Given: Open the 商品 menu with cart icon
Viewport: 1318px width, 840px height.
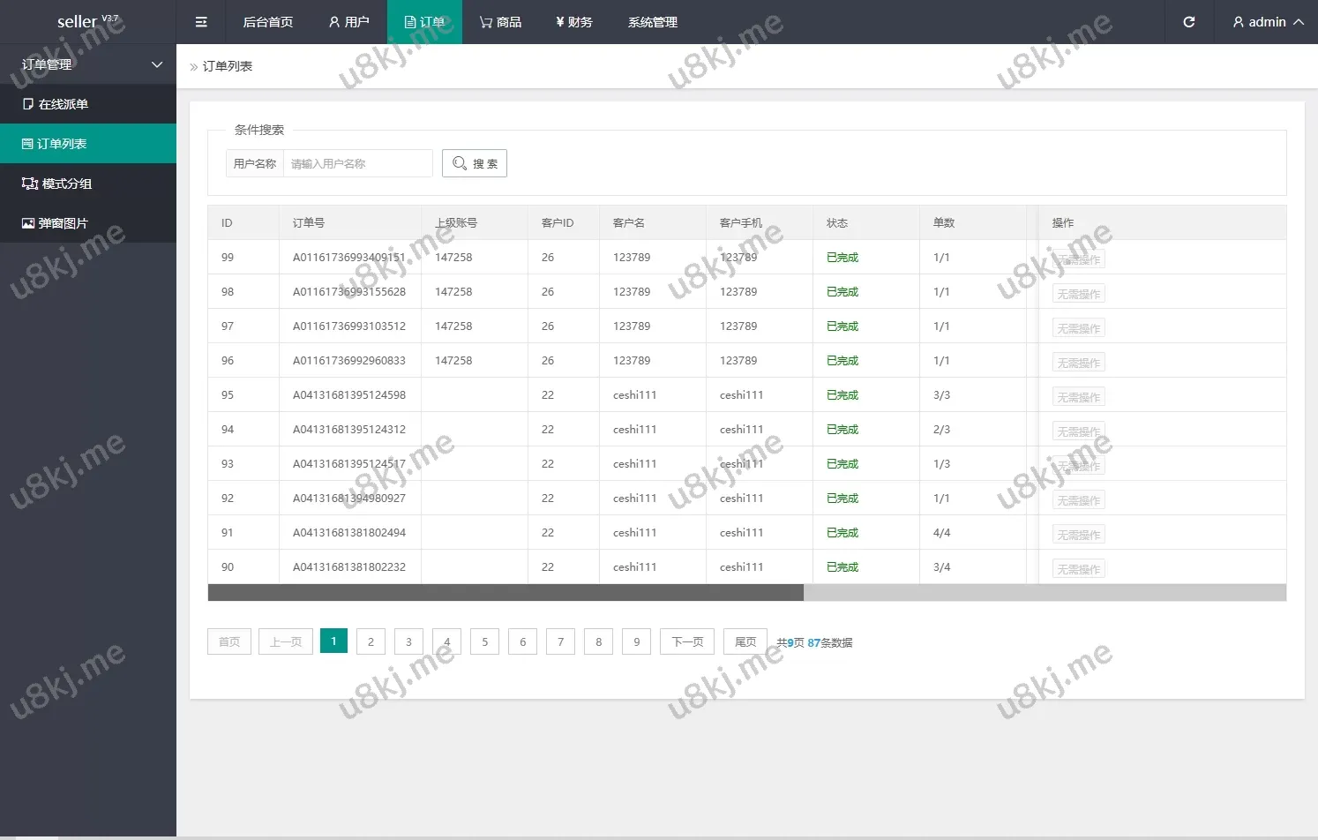Looking at the screenshot, I should (500, 22).
